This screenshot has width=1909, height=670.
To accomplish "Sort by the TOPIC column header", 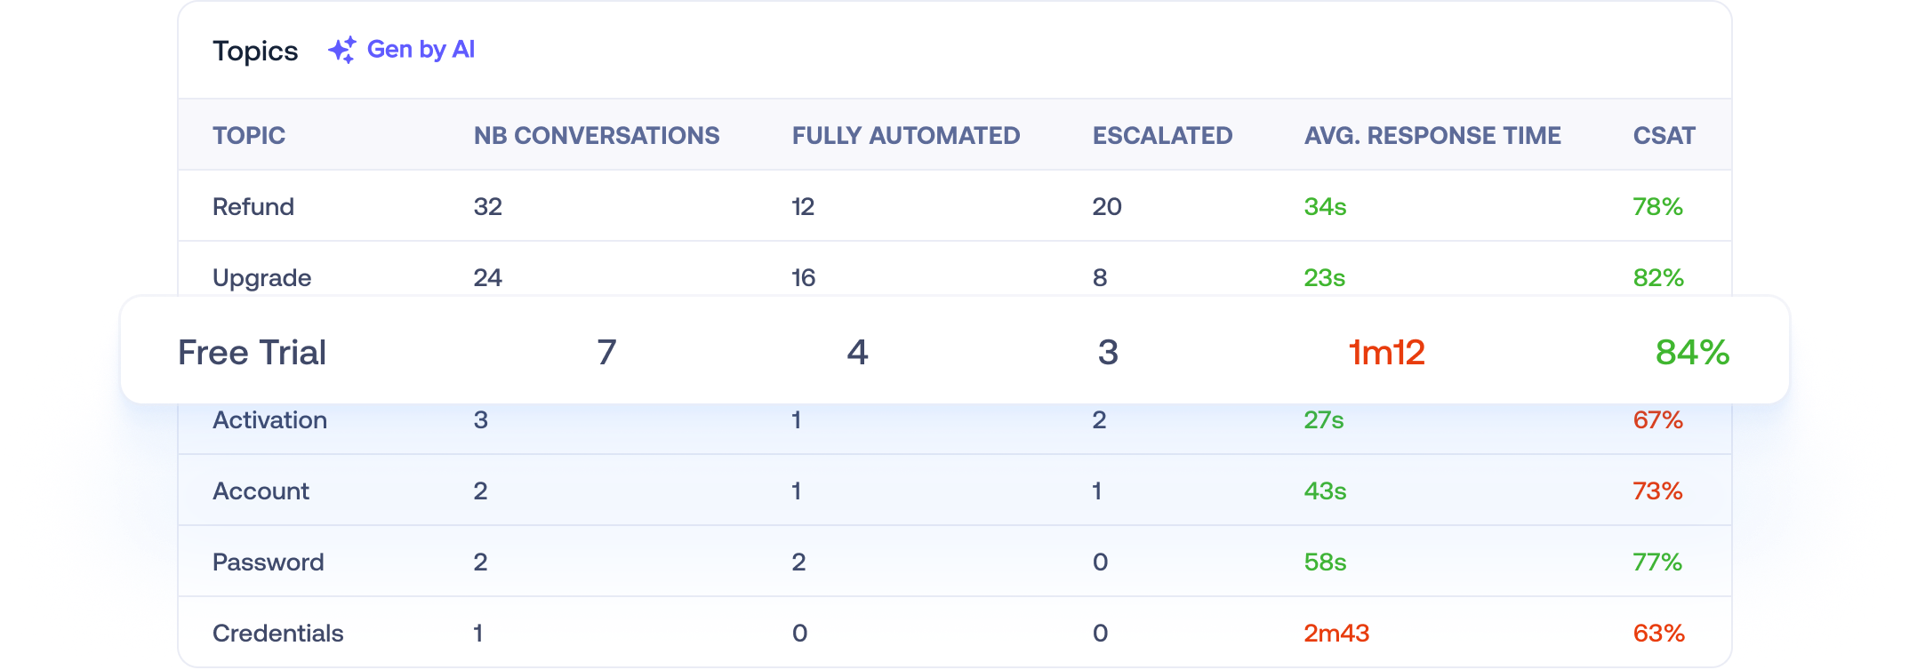I will (249, 136).
